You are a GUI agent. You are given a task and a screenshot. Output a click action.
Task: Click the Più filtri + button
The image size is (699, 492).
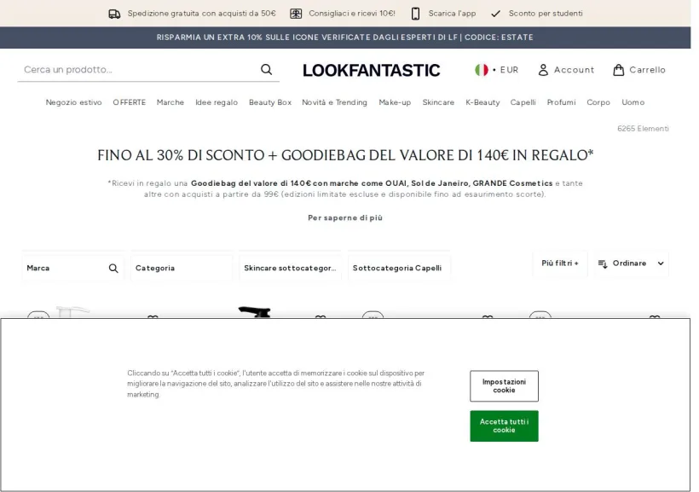tap(560, 263)
